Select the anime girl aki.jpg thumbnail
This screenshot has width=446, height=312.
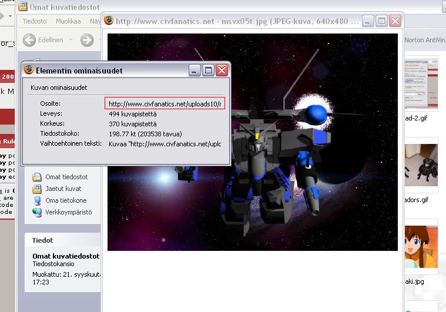point(421,247)
